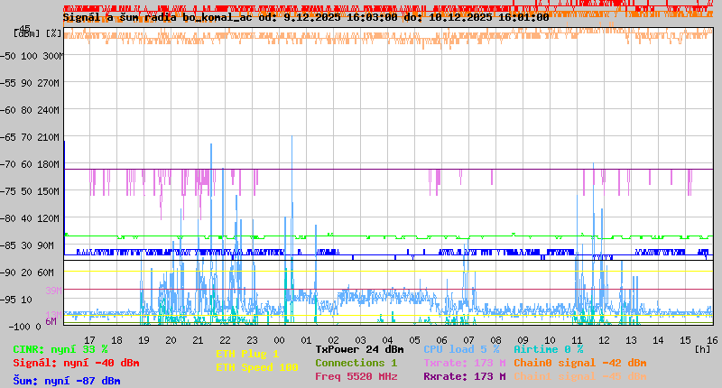Click hour label "00" on time axis

click(x=279, y=340)
